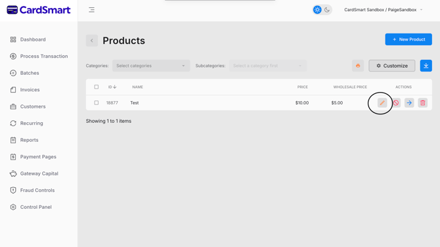The height and width of the screenshot is (247, 440).
Task: Click the Recurring refresh-arrows icon
Action: [13, 123]
